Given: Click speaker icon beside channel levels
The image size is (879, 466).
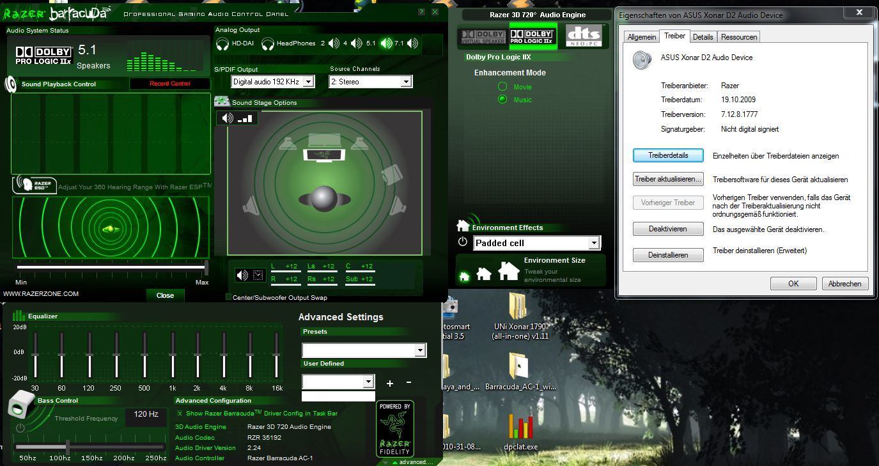Looking at the screenshot, I should (242, 276).
